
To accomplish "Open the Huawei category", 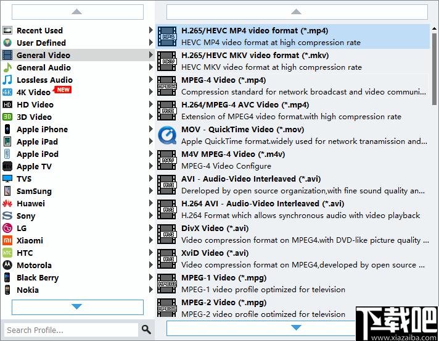I will click(x=78, y=203).
